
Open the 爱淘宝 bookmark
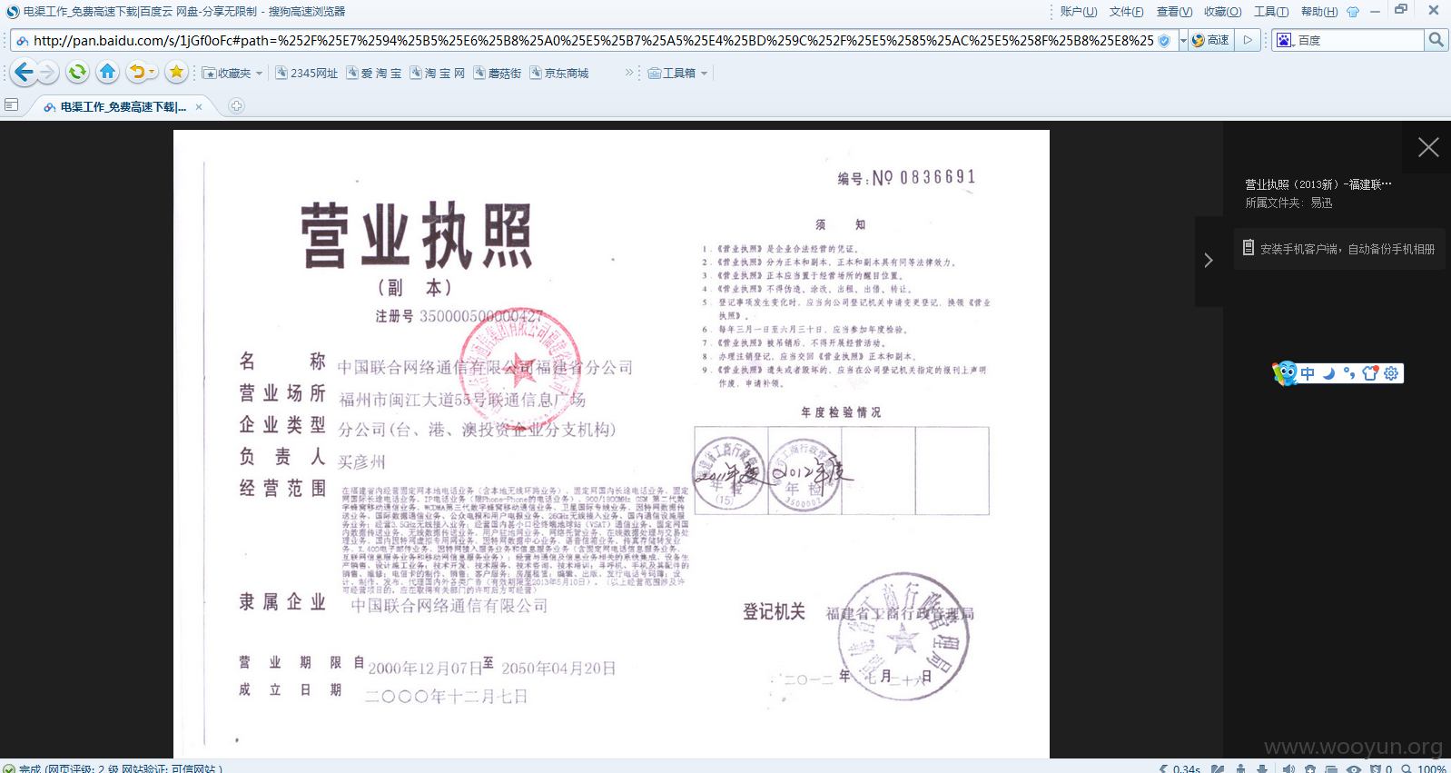(374, 73)
